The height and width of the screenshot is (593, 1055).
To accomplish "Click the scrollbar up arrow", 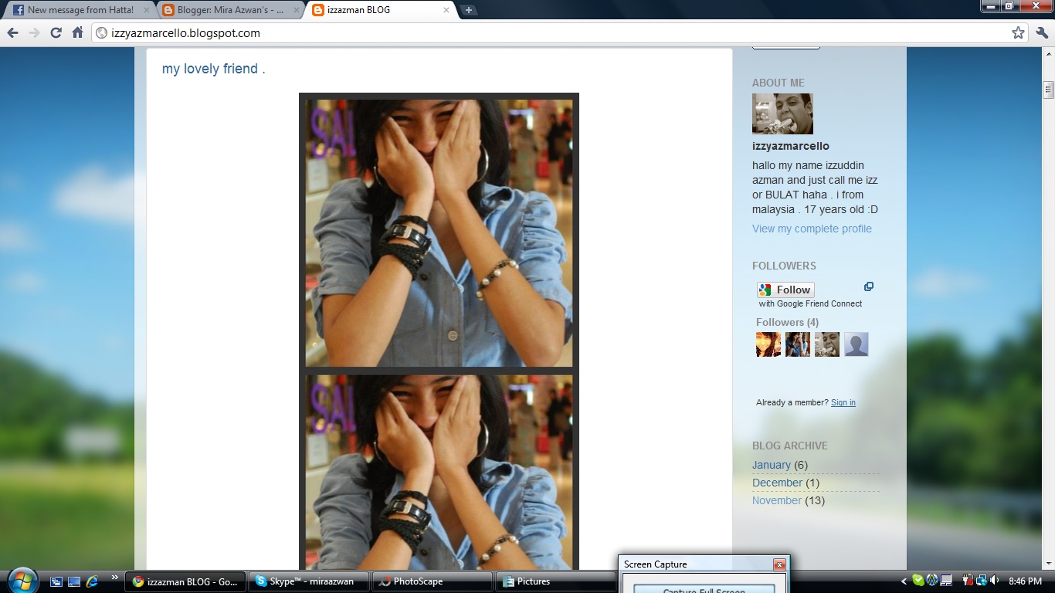I will click(1048, 55).
